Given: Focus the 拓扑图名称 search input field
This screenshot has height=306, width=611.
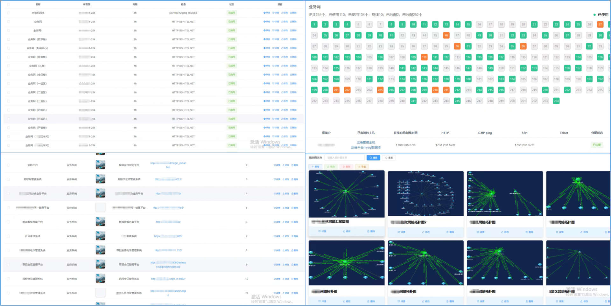Looking at the screenshot, I should point(345,158).
